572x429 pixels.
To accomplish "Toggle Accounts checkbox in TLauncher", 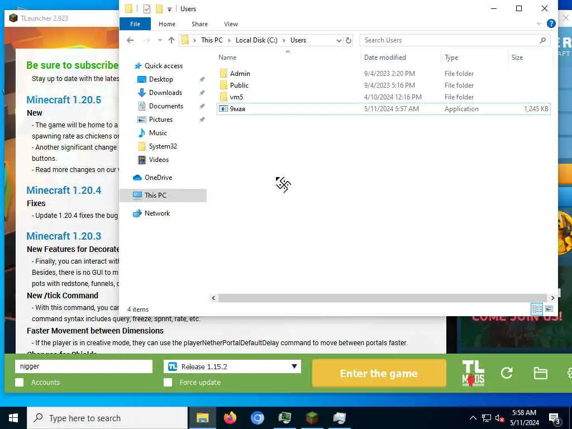I will 20,382.
